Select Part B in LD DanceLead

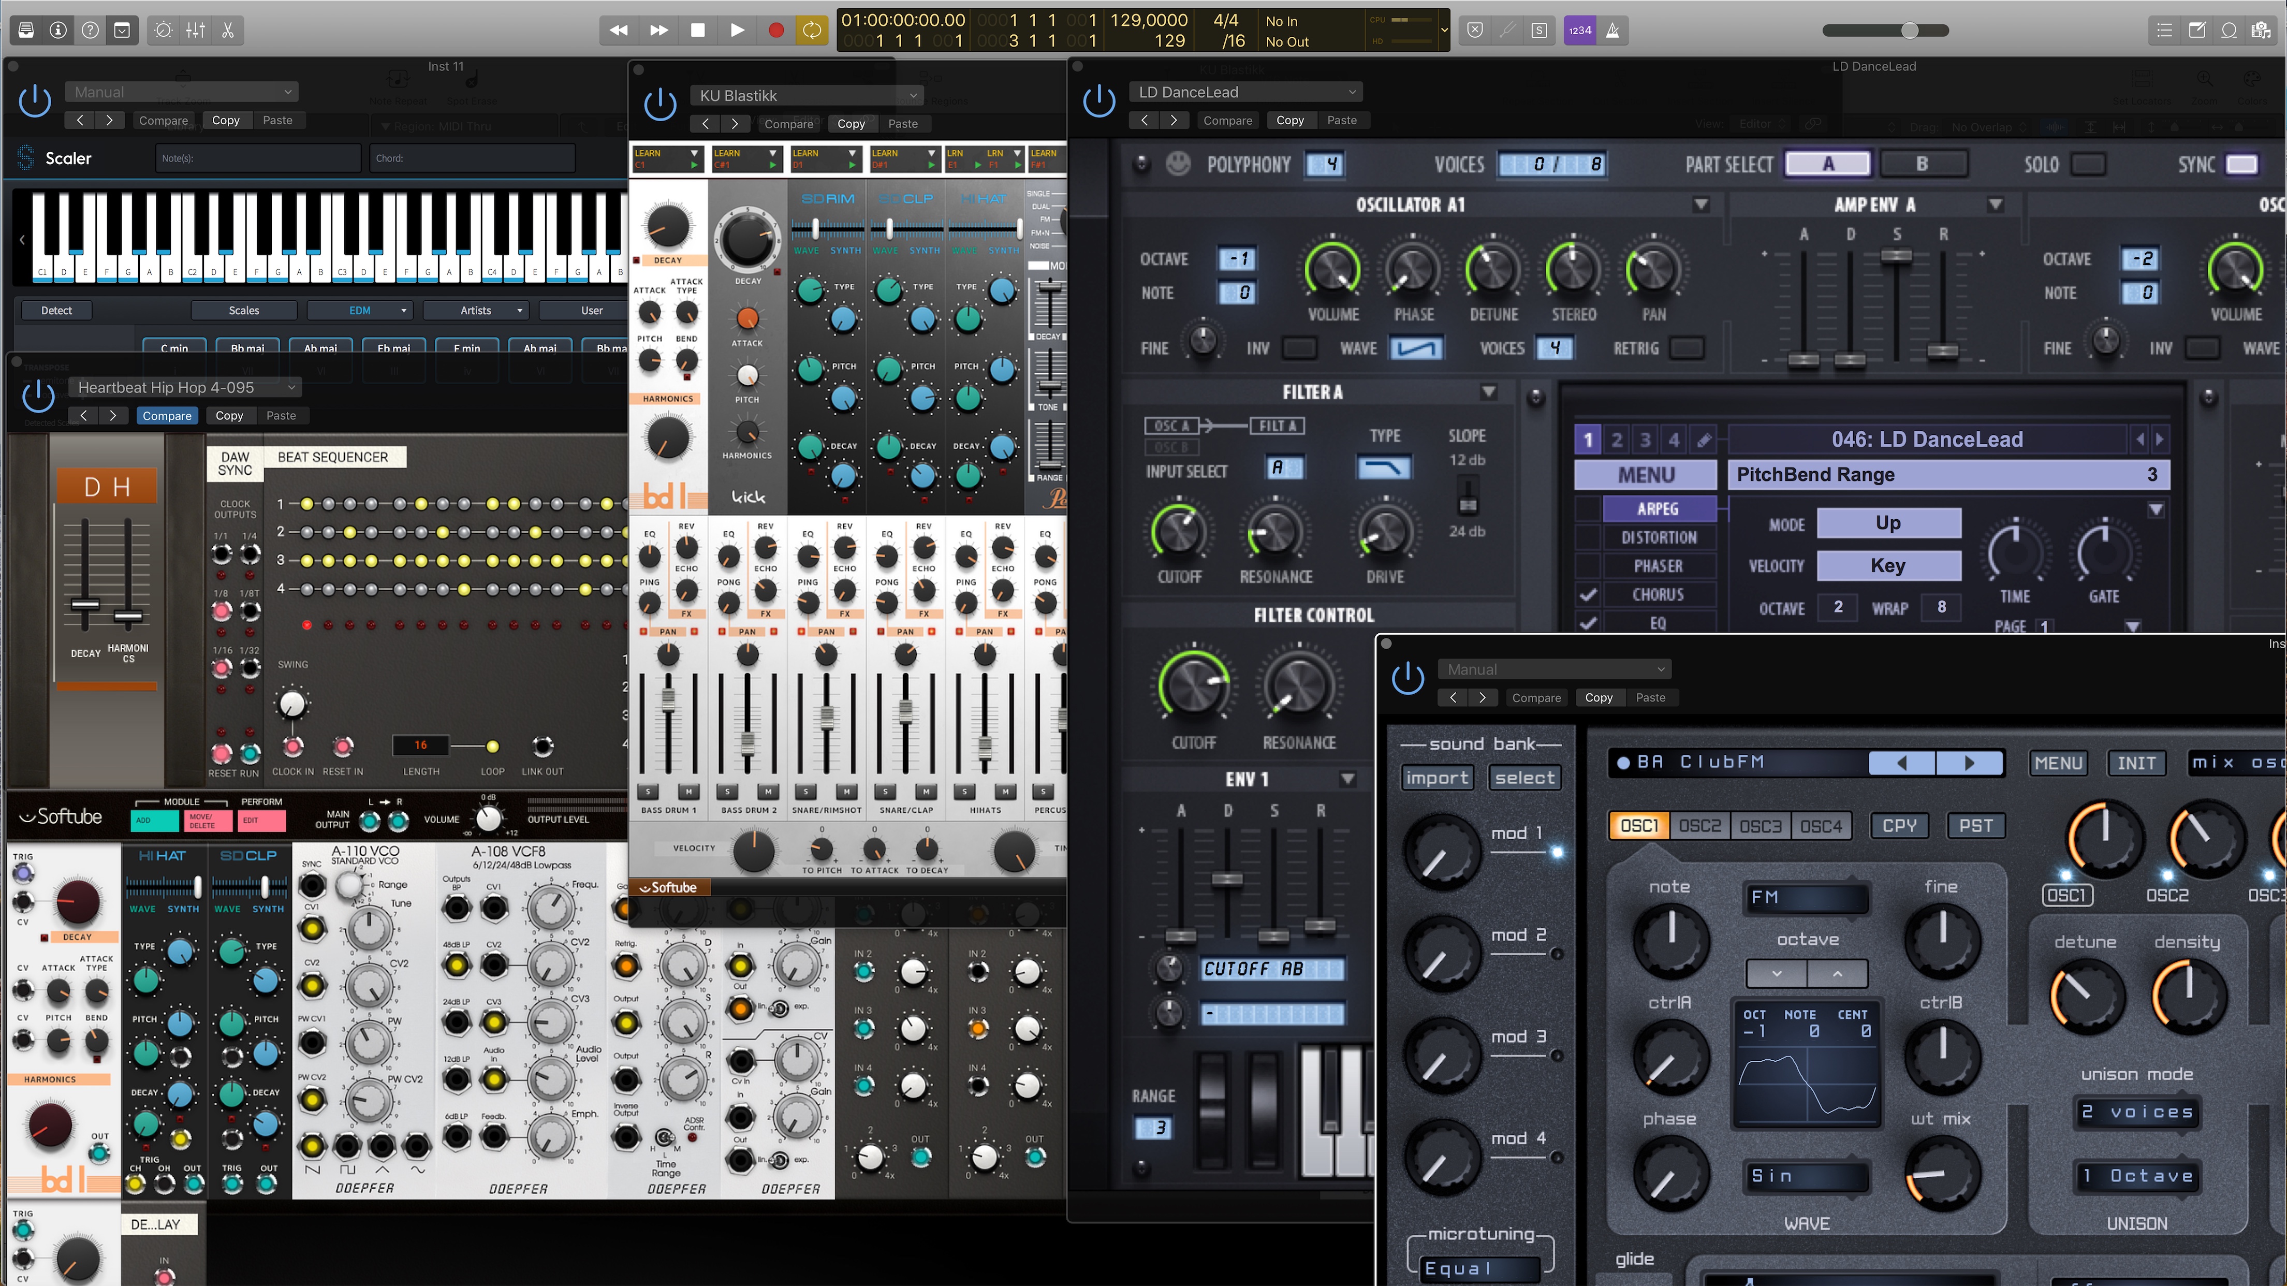click(1923, 164)
